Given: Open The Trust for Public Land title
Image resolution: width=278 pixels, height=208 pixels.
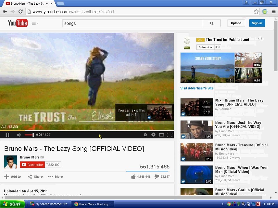Looking at the screenshot, I should [x=227, y=40].
